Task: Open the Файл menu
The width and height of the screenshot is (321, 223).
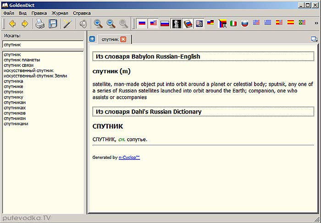Action: [9, 13]
